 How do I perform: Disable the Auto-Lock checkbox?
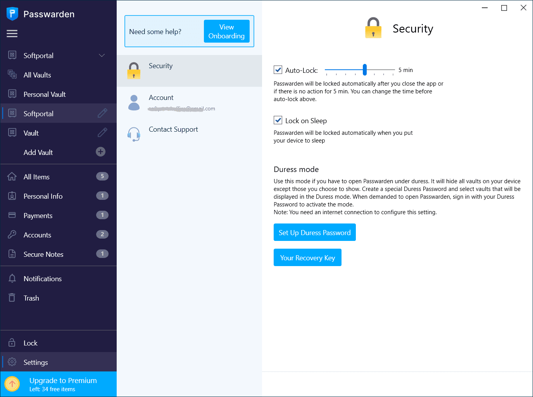click(x=278, y=70)
